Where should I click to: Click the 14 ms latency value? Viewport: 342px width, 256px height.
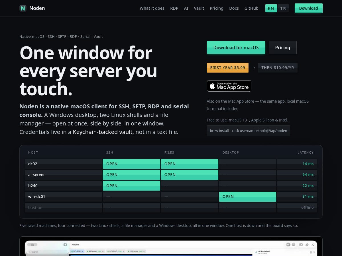[308, 164]
